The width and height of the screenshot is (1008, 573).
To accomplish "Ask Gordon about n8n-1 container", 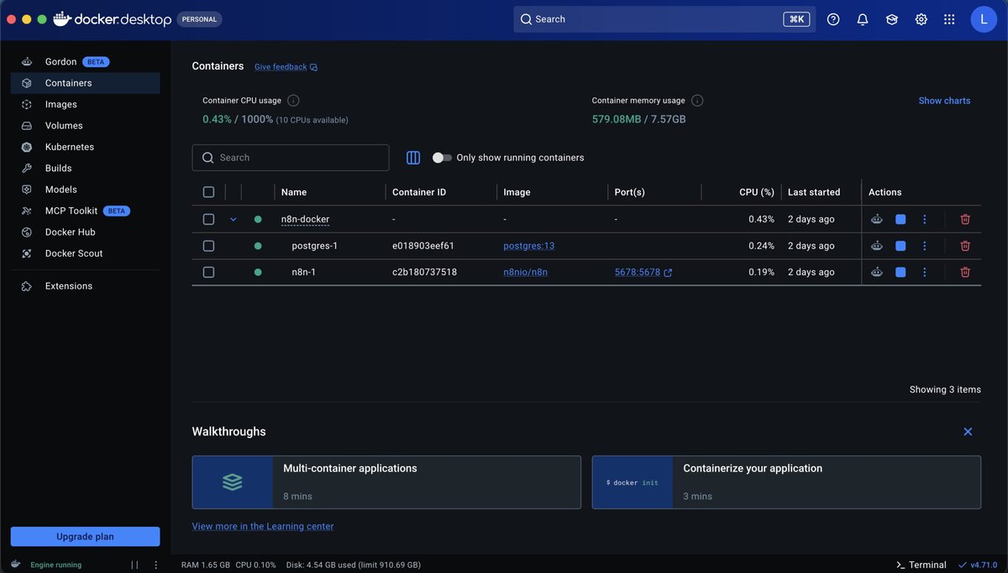I will click(876, 272).
